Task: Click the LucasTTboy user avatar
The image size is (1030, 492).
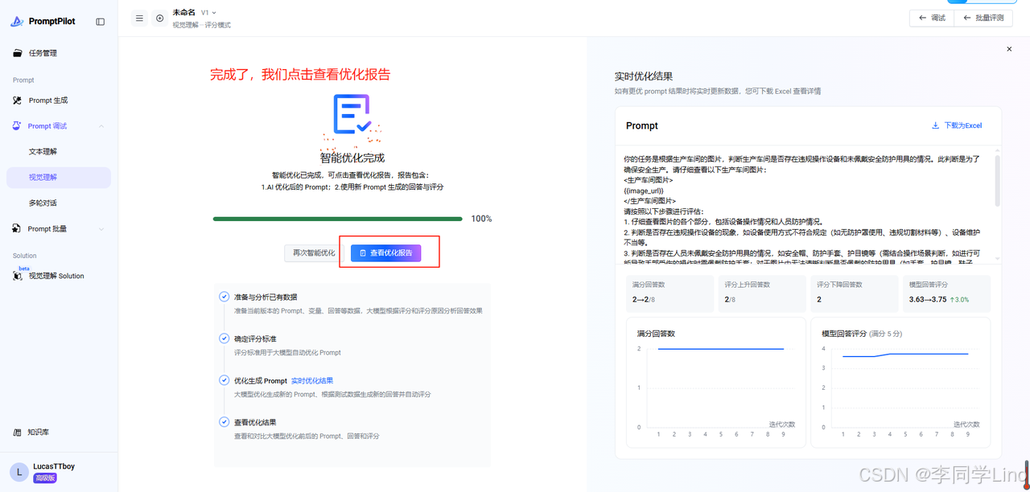Action: pos(19,472)
